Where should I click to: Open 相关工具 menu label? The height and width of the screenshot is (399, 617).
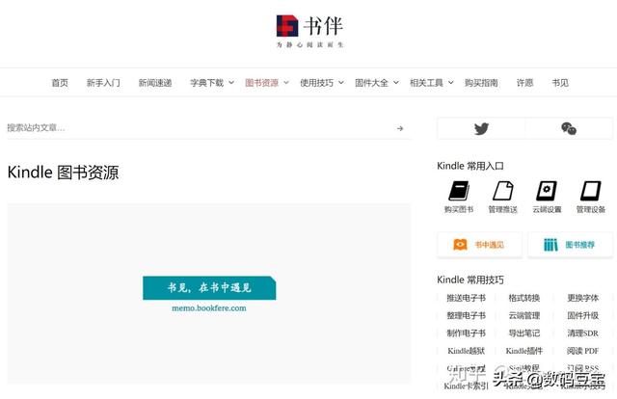[426, 83]
